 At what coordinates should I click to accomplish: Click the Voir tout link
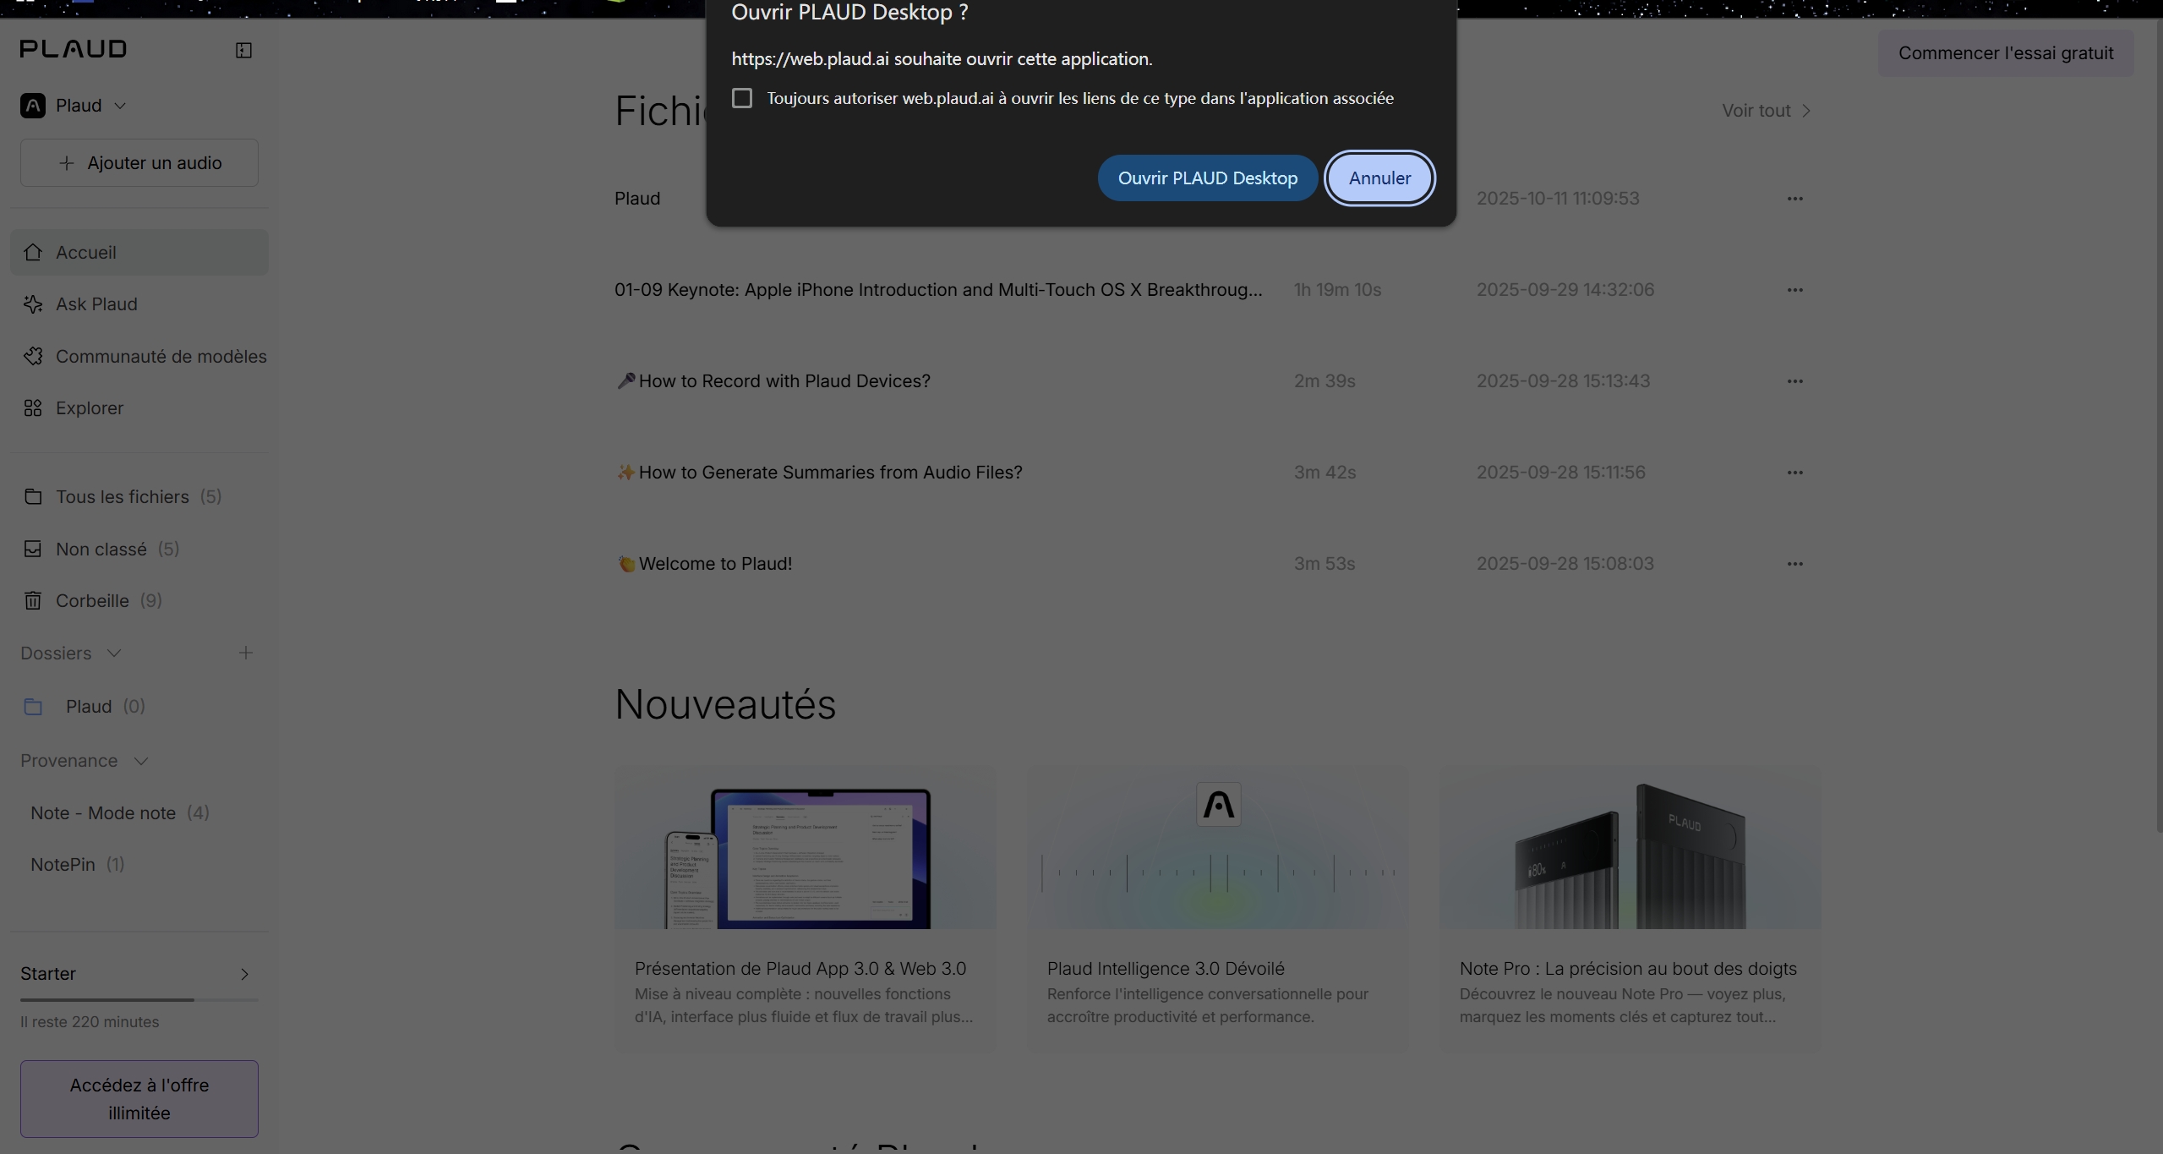[1767, 111]
